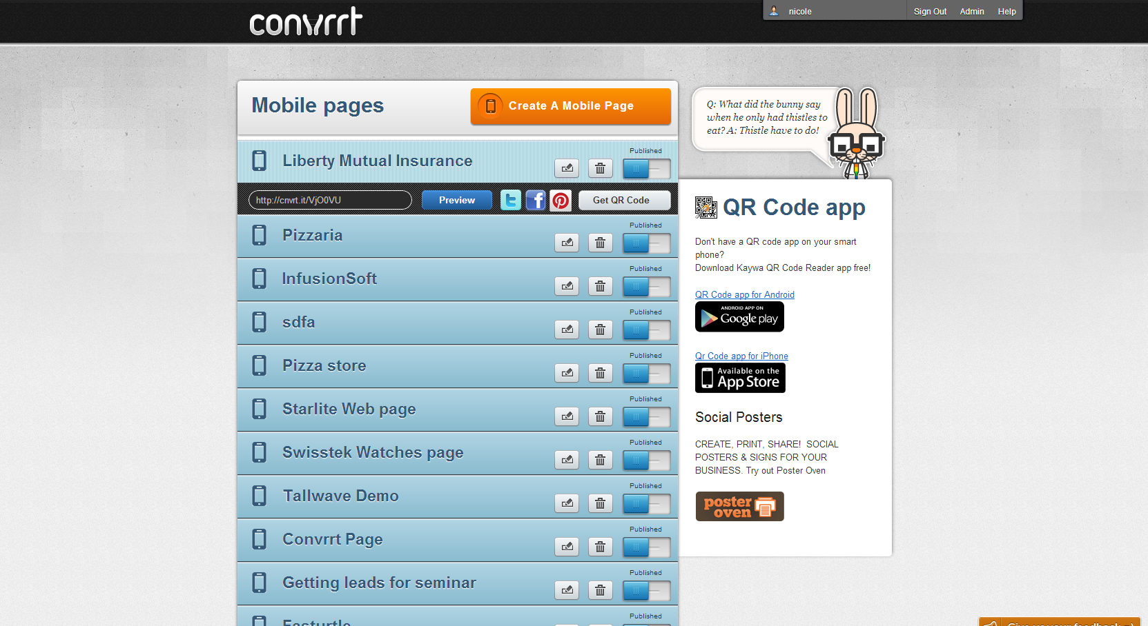Open the Google Play store badge
The width and height of the screenshot is (1148, 626).
(739, 317)
